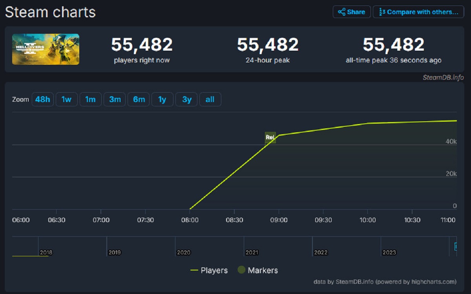Open Compare with others
This screenshot has height=294, width=471.
(x=418, y=12)
